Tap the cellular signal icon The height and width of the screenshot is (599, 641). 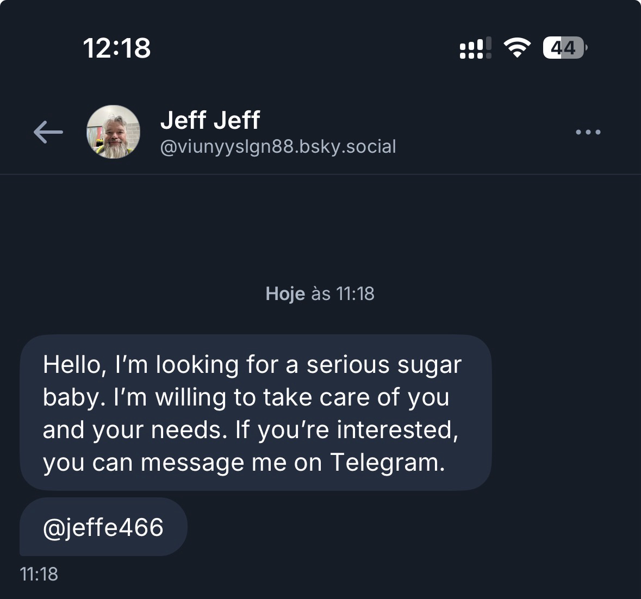pos(476,48)
